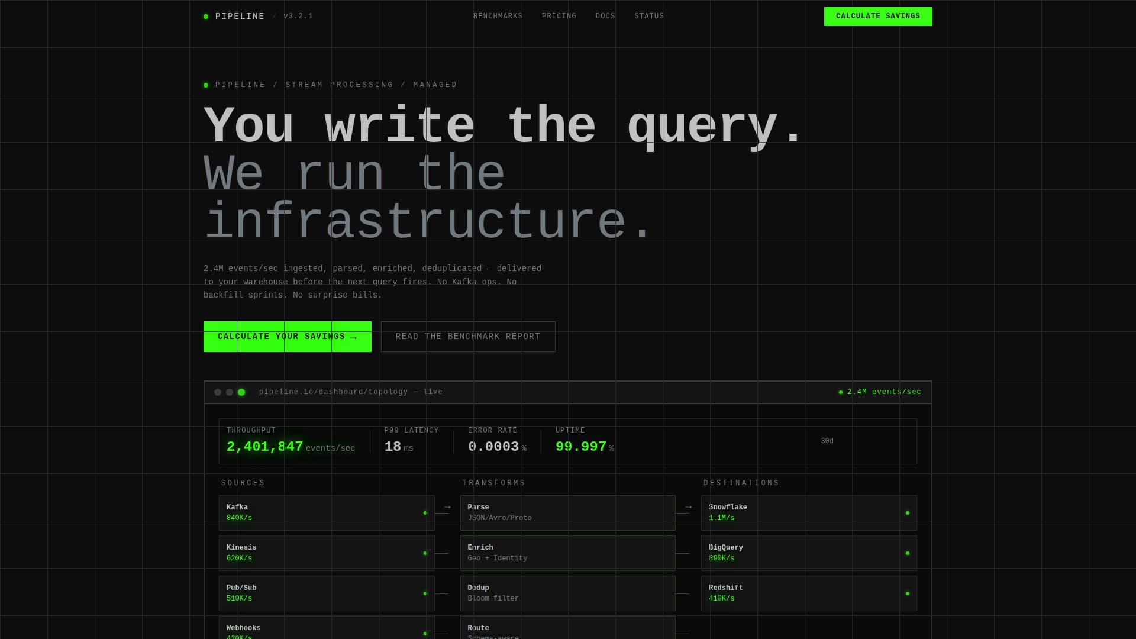Screen dimensions: 1136x639
Task: Open the Pricing nav link
Action: click(x=559, y=17)
